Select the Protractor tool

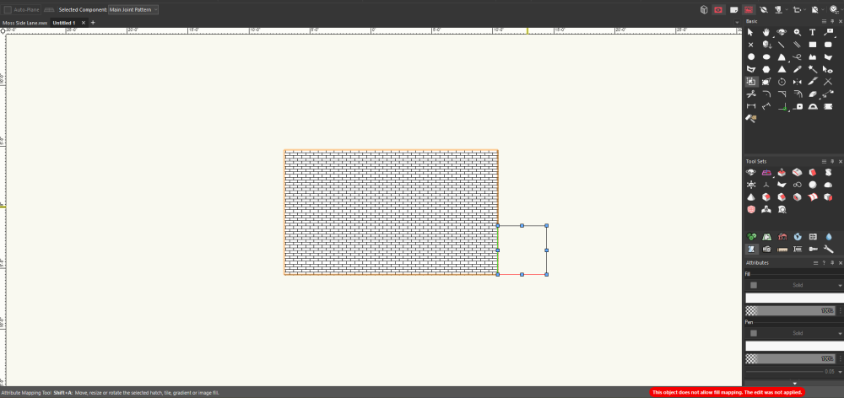coord(812,106)
